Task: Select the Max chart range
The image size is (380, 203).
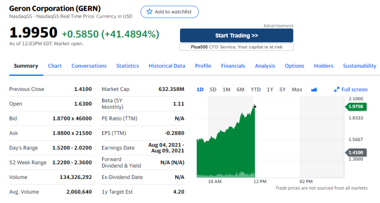Action: click(297, 89)
